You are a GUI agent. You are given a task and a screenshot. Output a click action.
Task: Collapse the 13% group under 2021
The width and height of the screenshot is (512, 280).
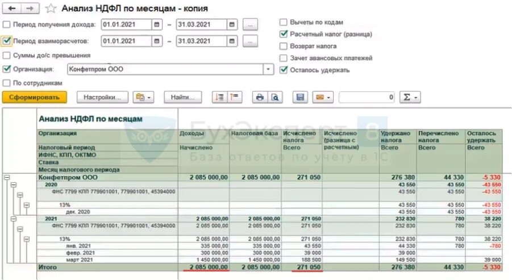(x=27, y=239)
